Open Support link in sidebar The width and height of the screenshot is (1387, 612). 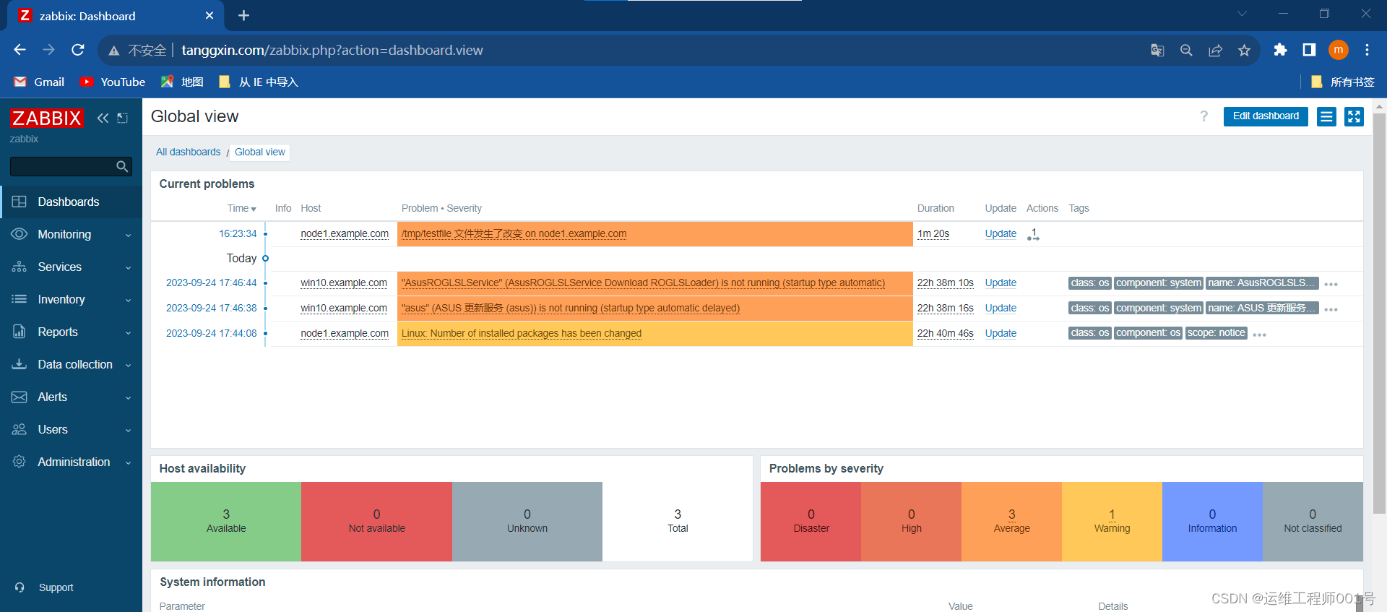coord(56,587)
